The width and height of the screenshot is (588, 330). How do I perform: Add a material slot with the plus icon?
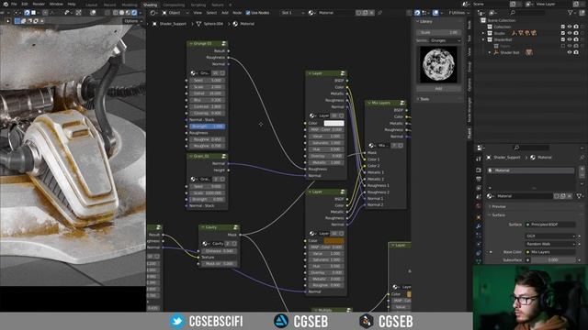[582, 170]
